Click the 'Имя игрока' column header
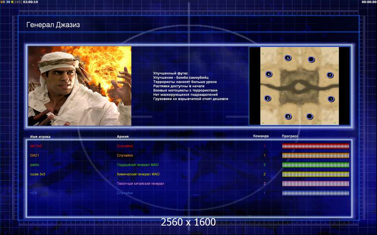Image resolution: width=377 pixels, height=235 pixels. point(40,137)
